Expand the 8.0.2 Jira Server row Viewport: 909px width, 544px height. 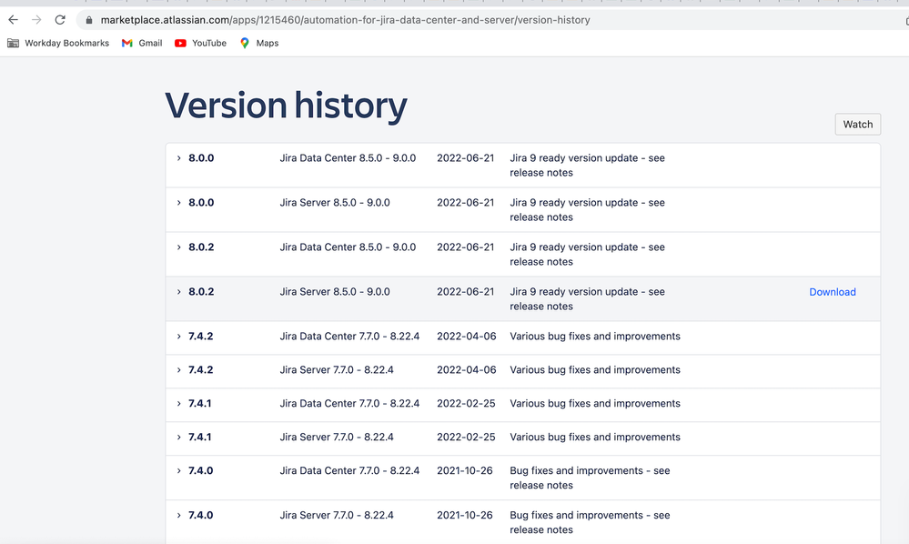[x=178, y=292]
